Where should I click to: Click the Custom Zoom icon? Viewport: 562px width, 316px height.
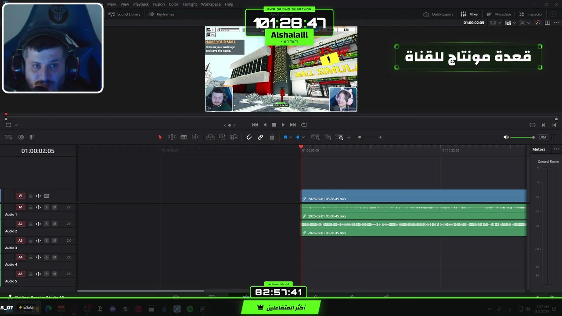(339, 137)
